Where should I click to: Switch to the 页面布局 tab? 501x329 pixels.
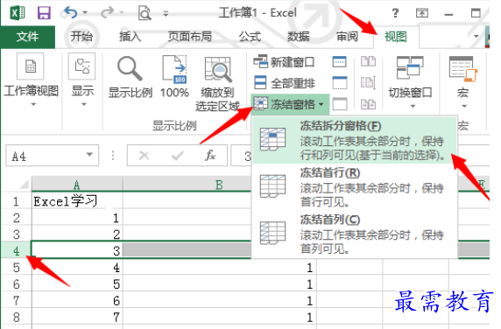click(190, 37)
